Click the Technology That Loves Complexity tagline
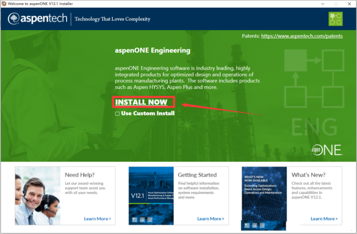The image size is (357, 234). 112,19
